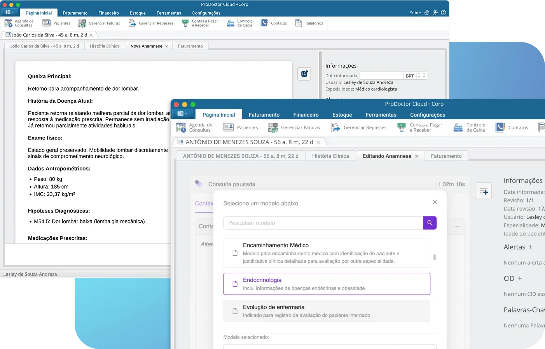Select the Endocrinologia template model
This screenshot has width=545, height=349.
[327, 284]
